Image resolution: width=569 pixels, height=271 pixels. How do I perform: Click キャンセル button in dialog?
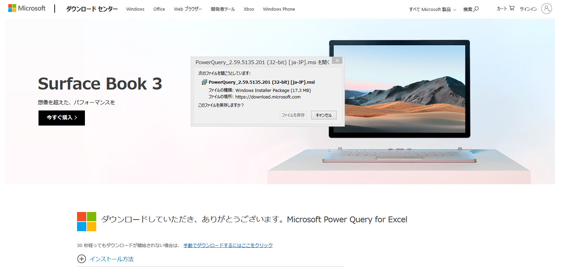324,115
